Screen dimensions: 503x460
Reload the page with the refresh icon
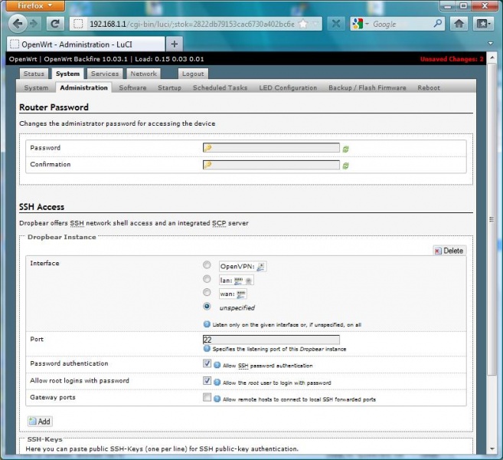56,24
